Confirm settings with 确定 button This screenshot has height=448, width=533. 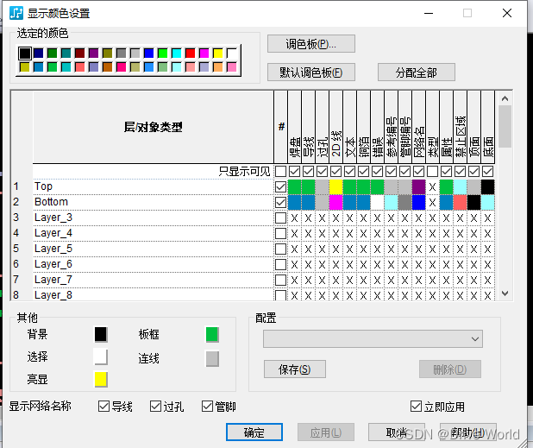coord(254,432)
